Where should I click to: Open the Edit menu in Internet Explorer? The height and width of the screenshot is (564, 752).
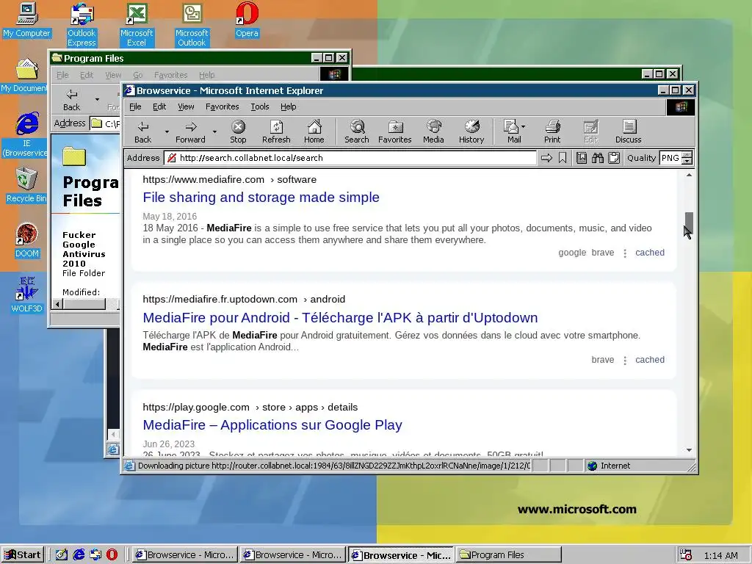159,106
